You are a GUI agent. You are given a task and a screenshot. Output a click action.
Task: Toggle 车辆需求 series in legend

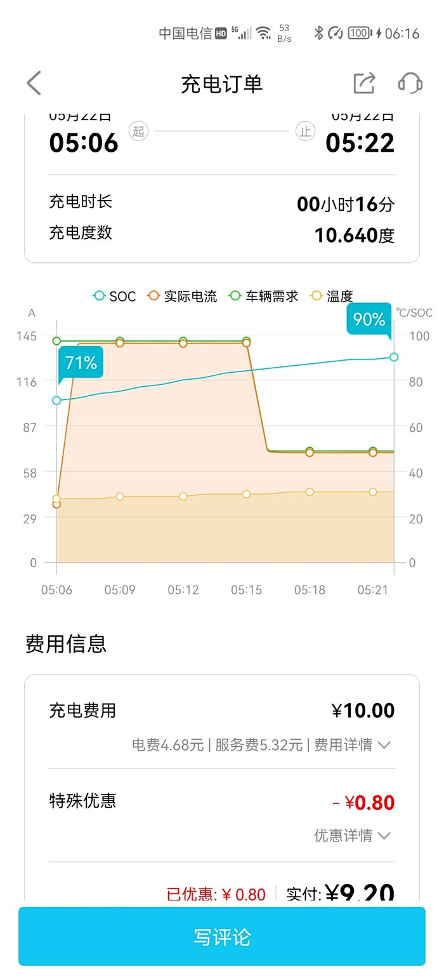tap(264, 296)
